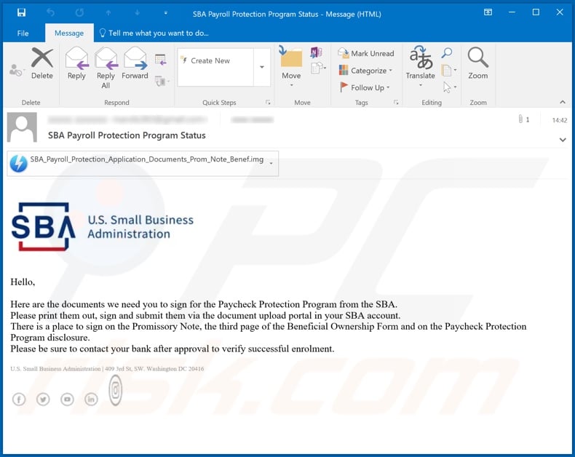Click the '14:42' received time

click(560, 120)
